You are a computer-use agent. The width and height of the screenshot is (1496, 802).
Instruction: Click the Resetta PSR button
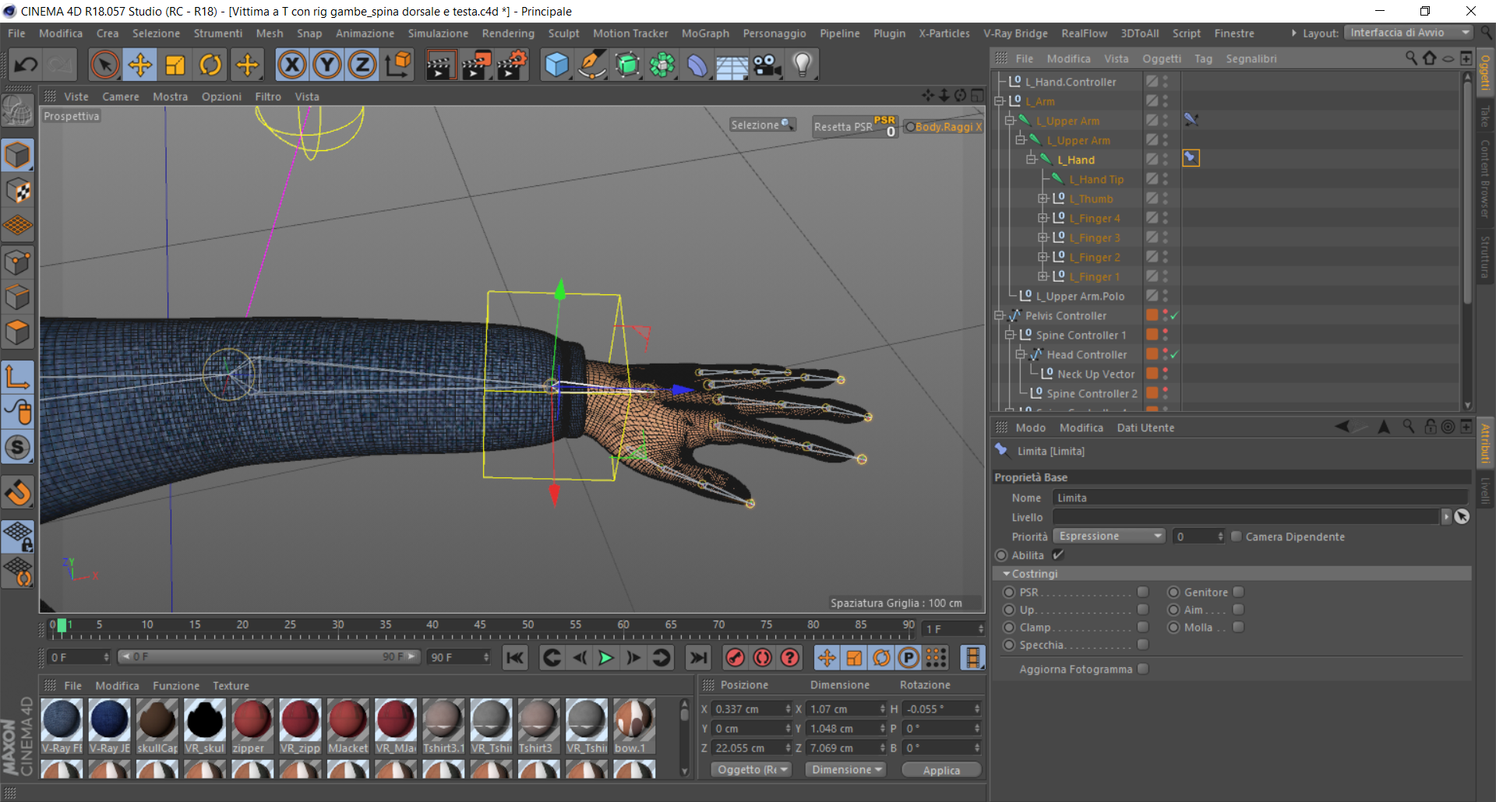tap(856, 126)
